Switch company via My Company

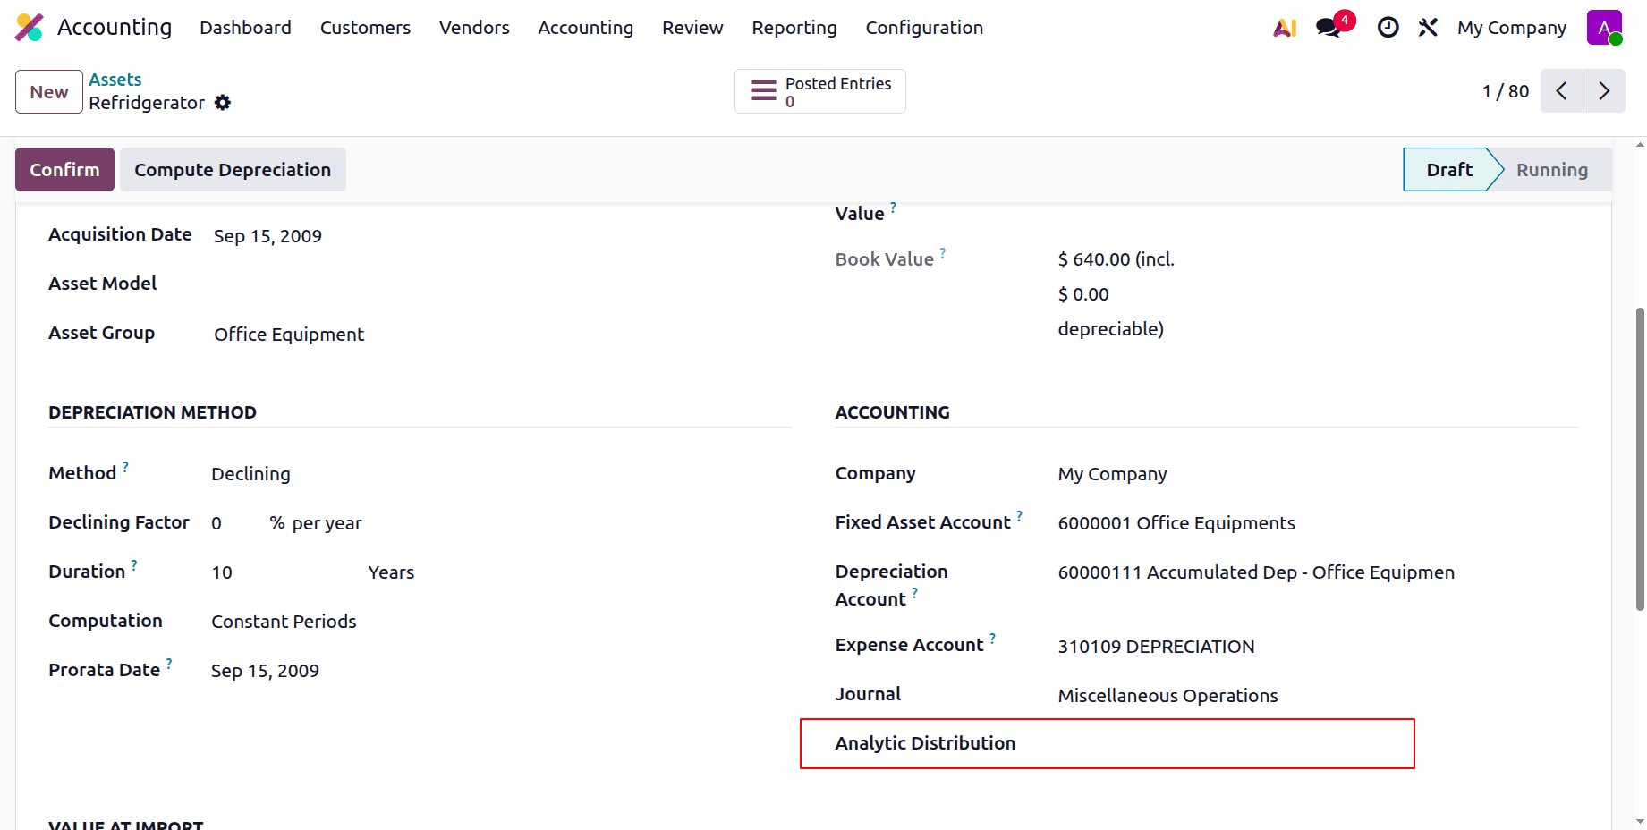click(x=1511, y=28)
